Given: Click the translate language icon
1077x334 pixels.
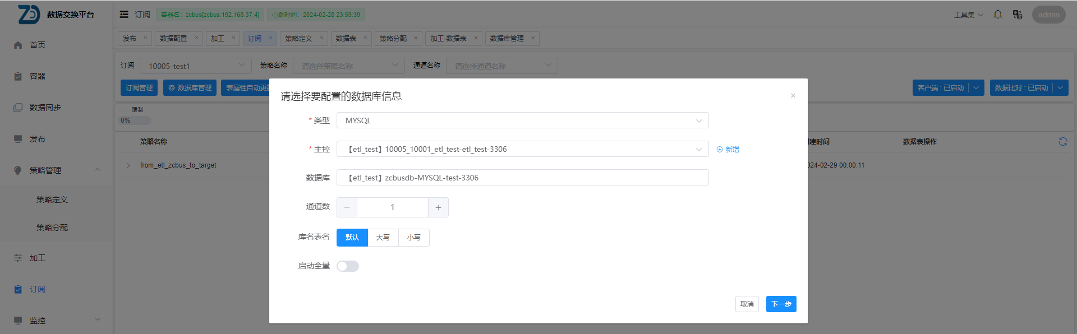Looking at the screenshot, I should pos(1017,15).
